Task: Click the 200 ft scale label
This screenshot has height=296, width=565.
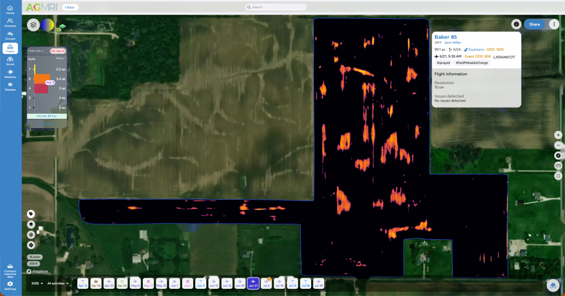Action: coord(33,263)
